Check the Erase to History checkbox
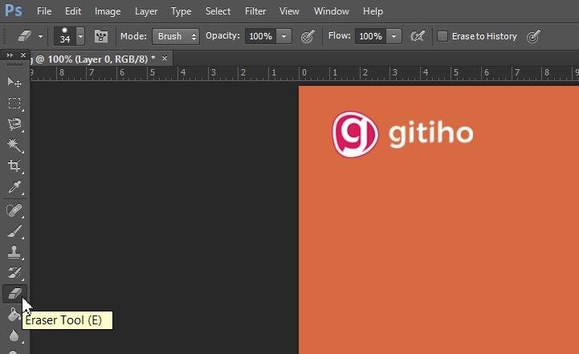This screenshot has width=579, height=354. pos(442,36)
